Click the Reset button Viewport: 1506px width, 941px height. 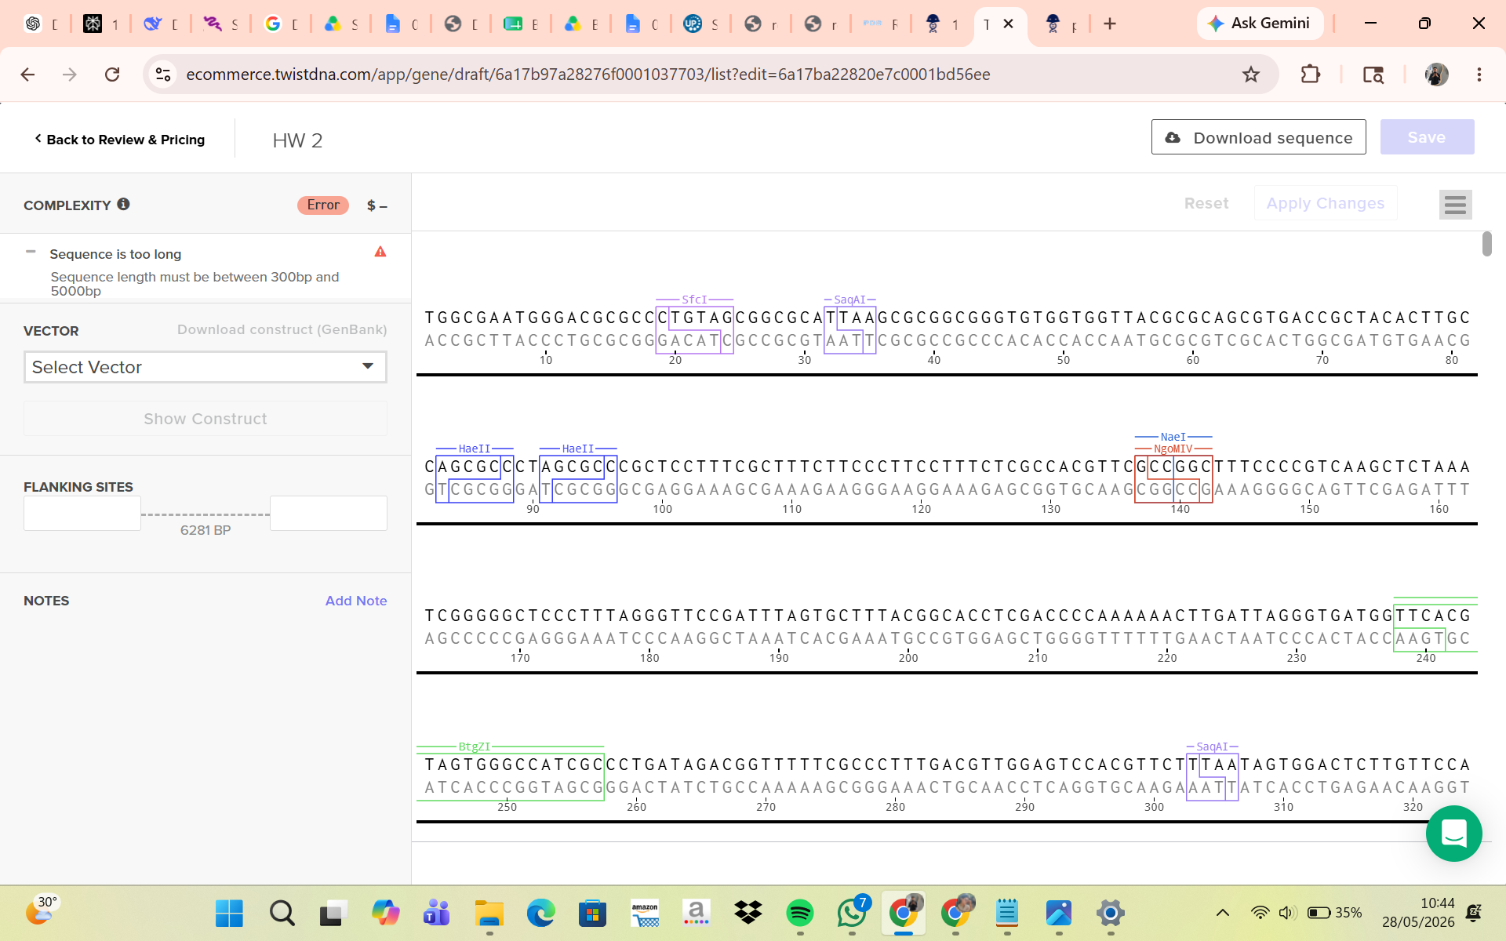tap(1206, 203)
